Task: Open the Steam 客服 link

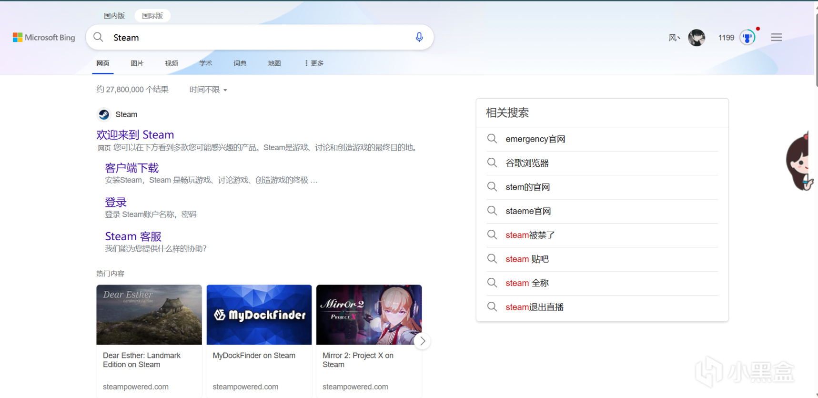Action: click(133, 236)
